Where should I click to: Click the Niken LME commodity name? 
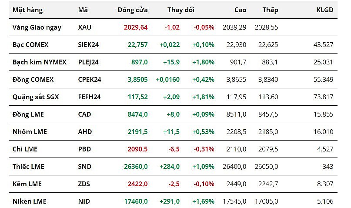[x=29, y=201]
